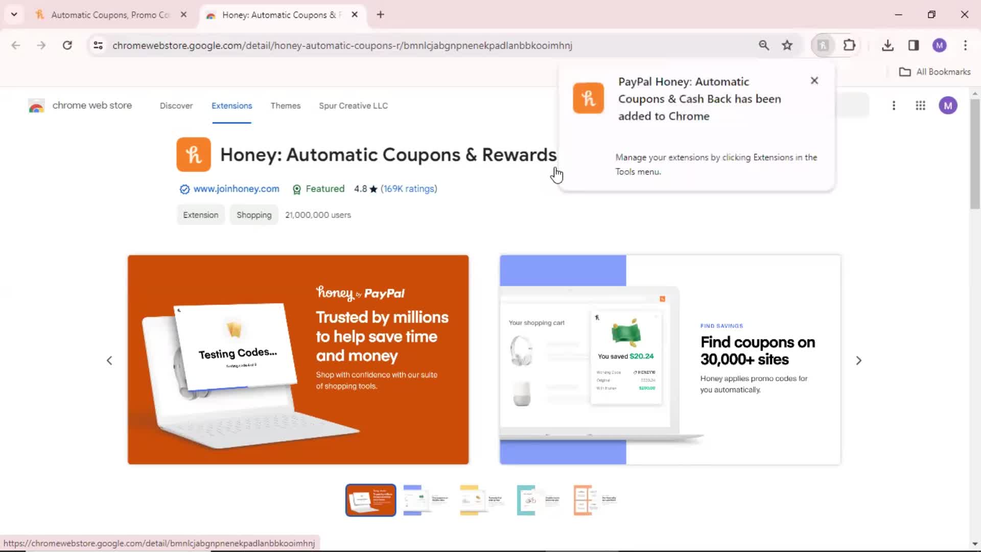
Task: View site information icon in address bar
Action: (98, 45)
